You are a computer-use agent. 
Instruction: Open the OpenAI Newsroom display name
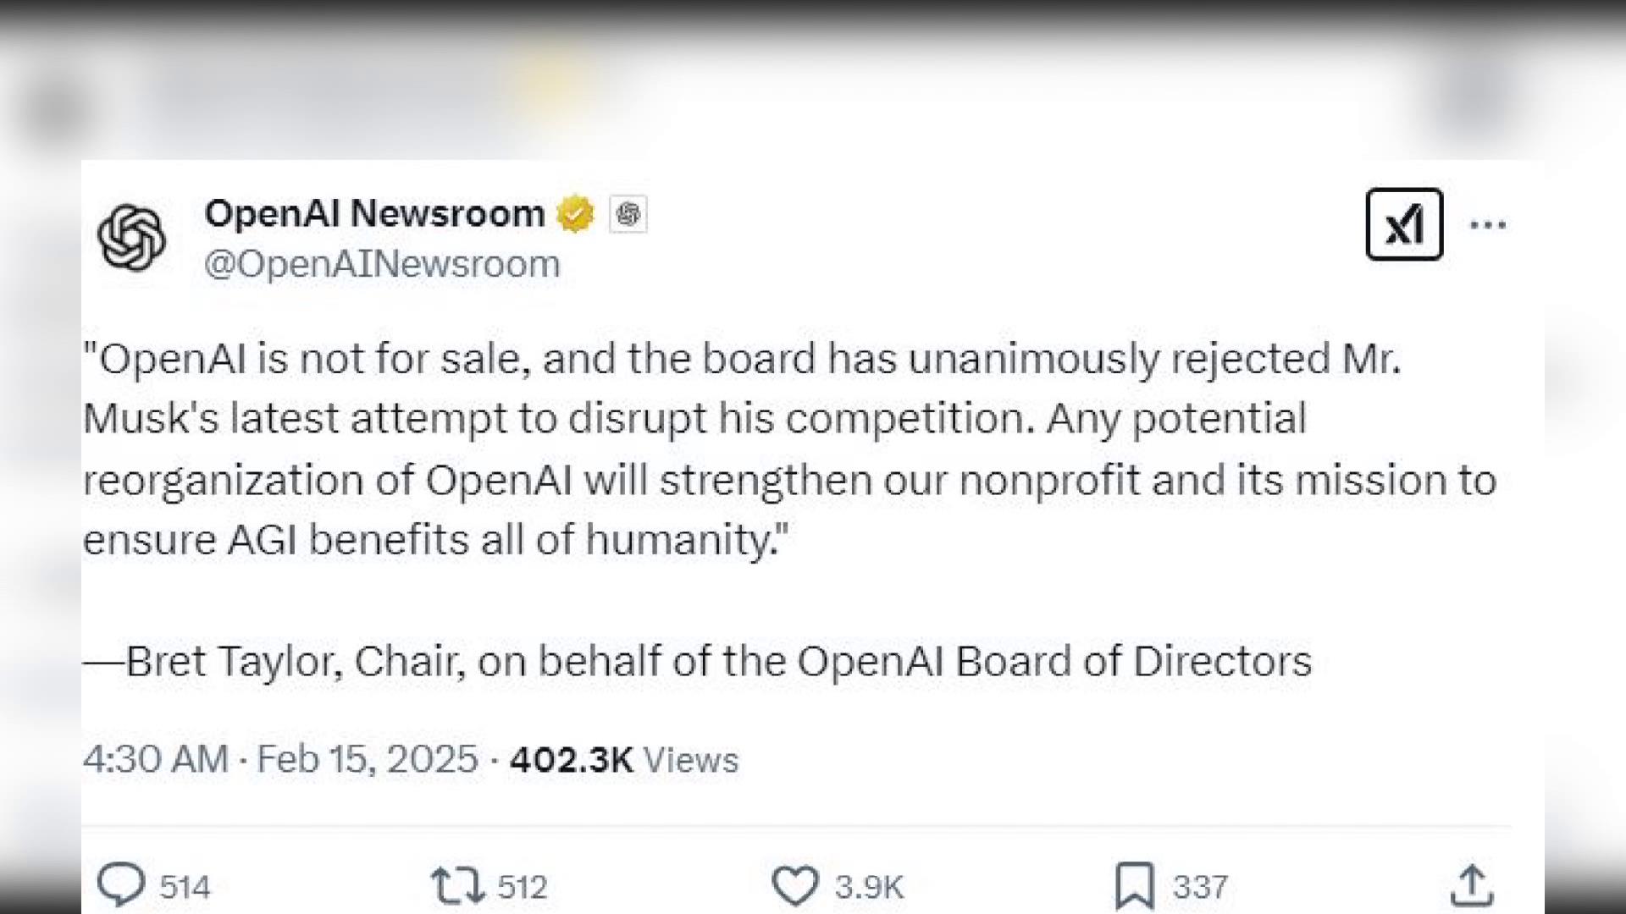[374, 213]
